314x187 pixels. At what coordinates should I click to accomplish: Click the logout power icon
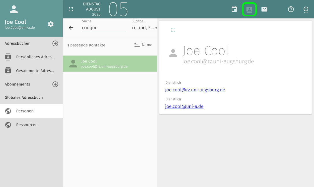[306, 9]
